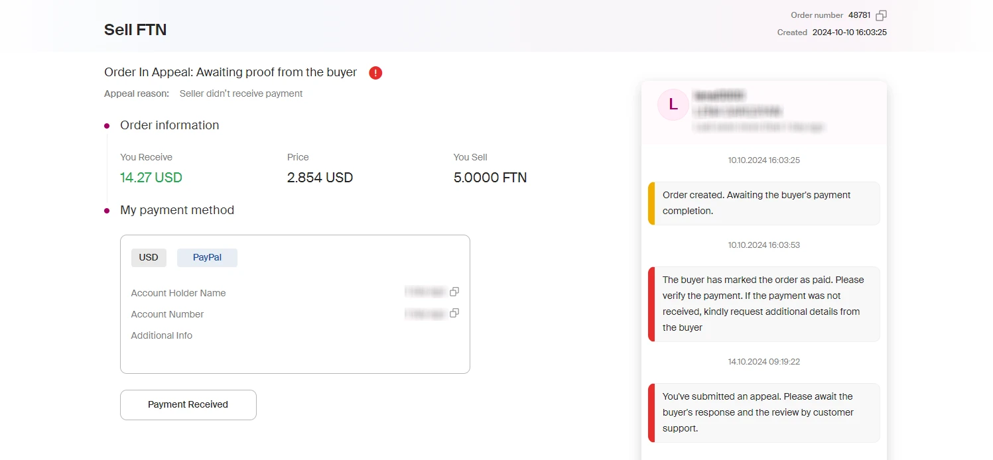Screen dimensions: 993x460
Task: Copy the Account Holder Name value
Action: tap(454, 292)
